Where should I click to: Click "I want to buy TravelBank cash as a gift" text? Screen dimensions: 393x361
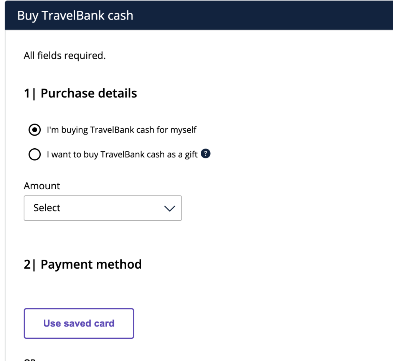(x=122, y=154)
